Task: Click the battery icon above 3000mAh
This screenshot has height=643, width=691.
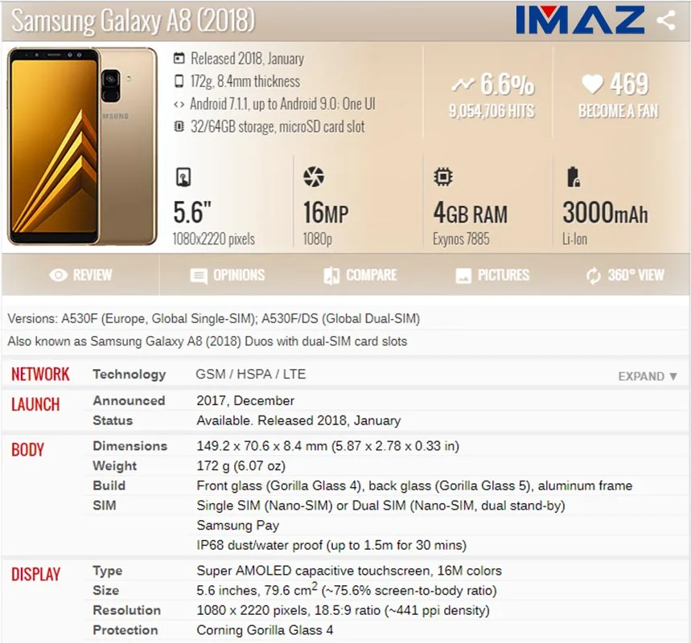Action: pyautogui.click(x=573, y=177)
